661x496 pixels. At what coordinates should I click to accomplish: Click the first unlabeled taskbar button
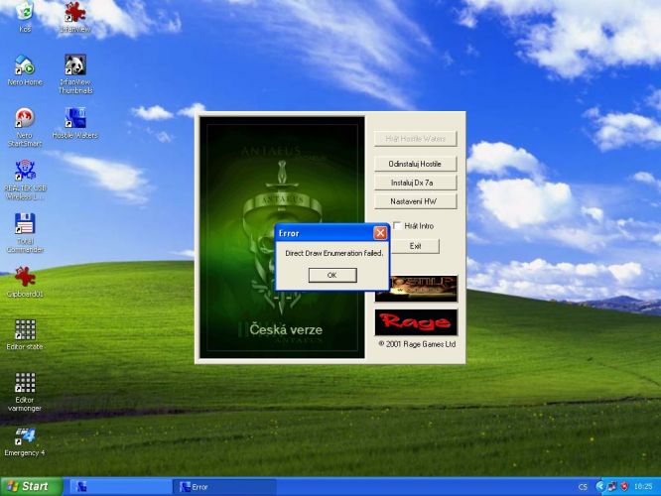coord(120,487)
